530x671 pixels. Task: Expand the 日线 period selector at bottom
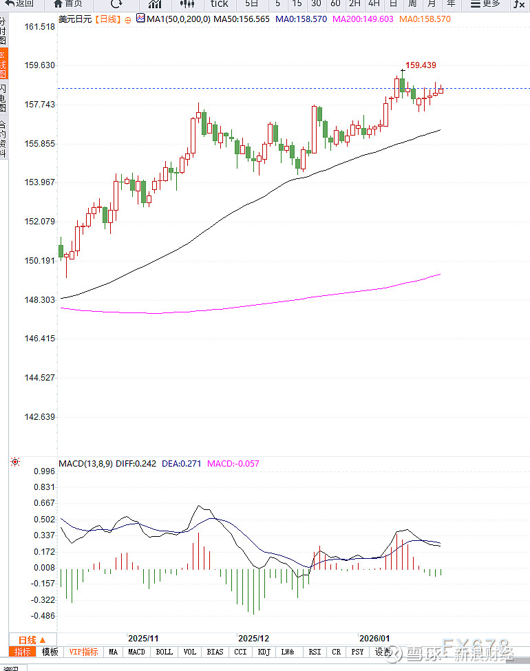coord(32,639)
